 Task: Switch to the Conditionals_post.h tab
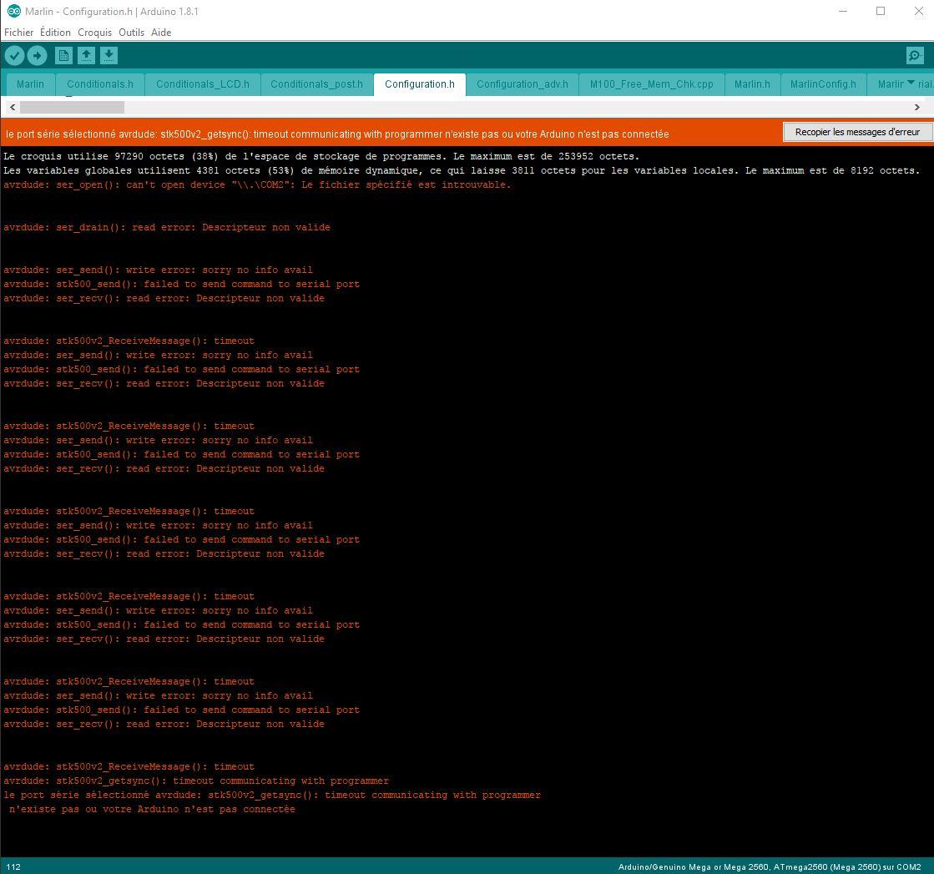click(317, 84)
